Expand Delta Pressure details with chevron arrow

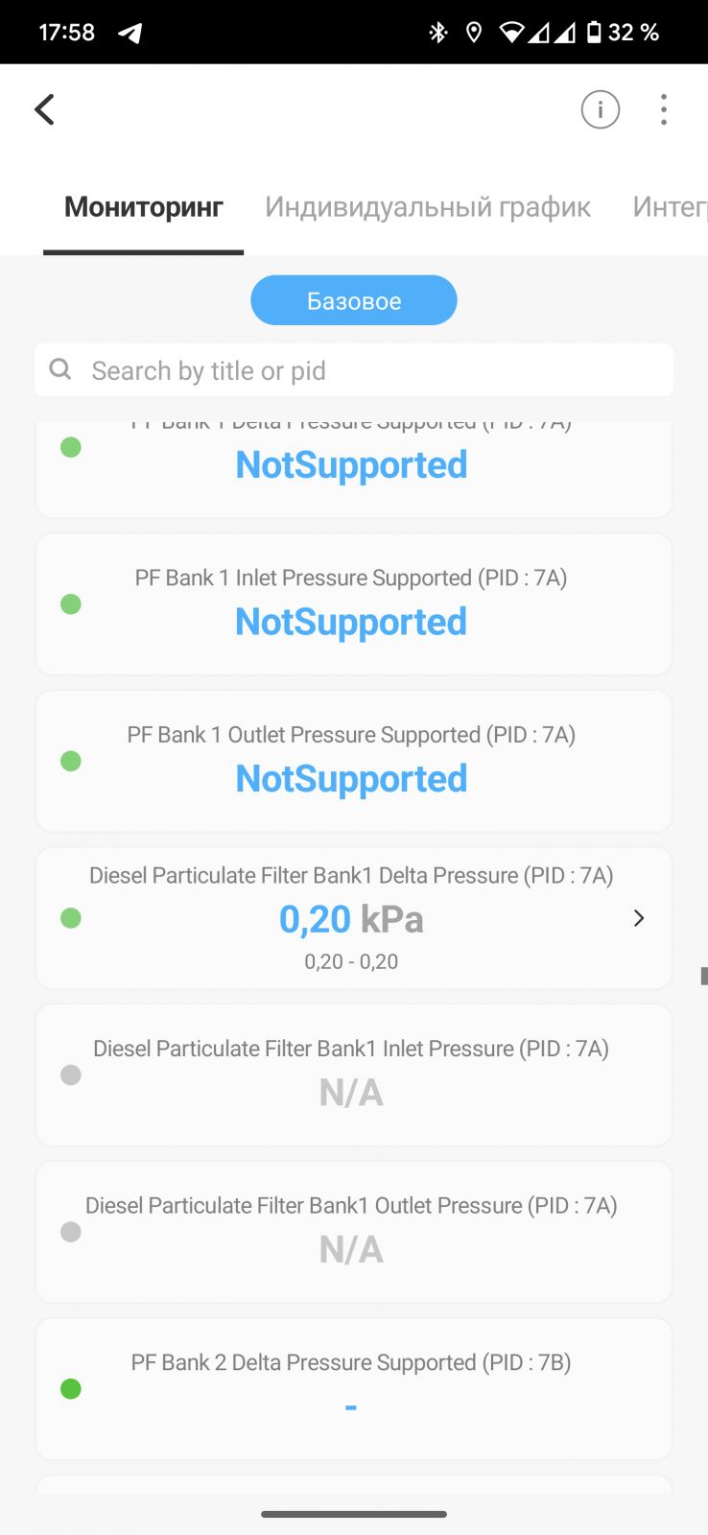(x=639, y=918)
